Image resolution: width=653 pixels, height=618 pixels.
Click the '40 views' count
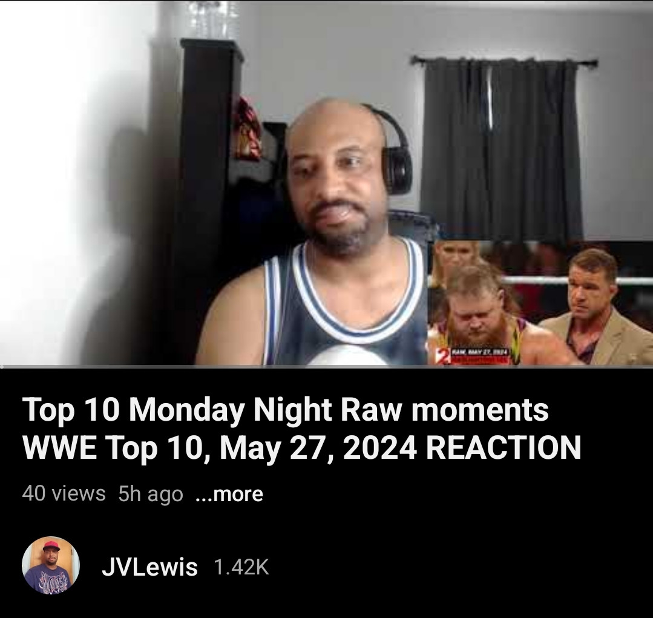[64, 494]
